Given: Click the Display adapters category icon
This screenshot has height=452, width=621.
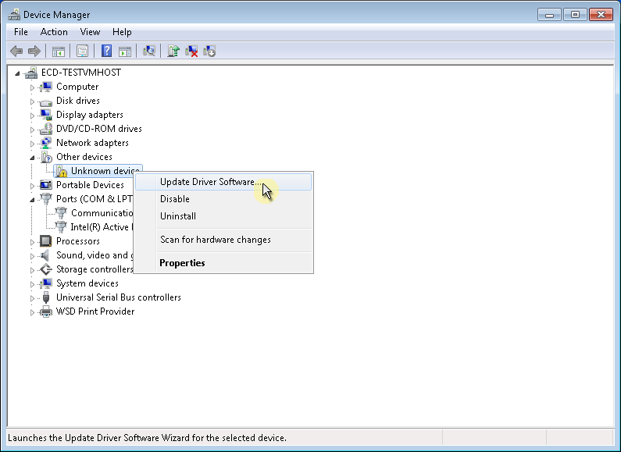Looking at the screenshot, I should click(46, 115).
